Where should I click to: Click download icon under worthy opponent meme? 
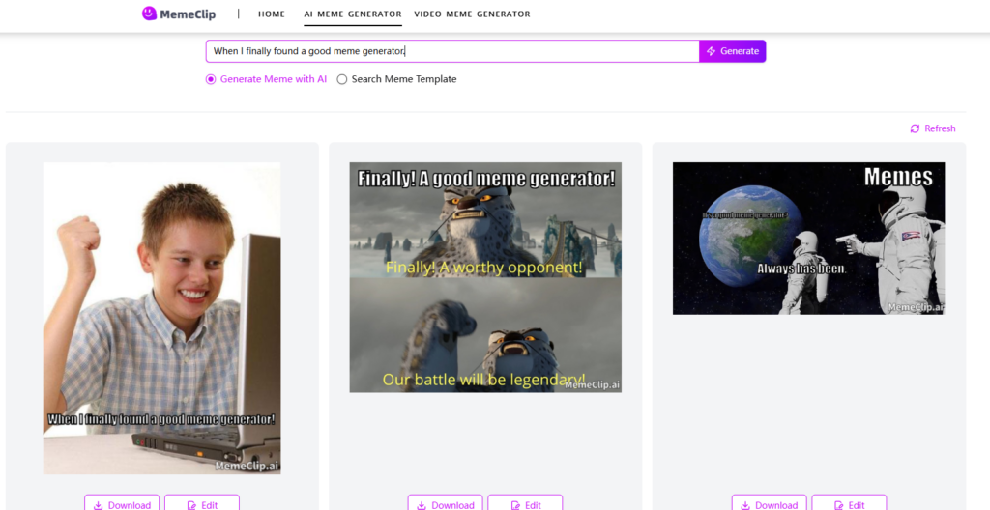click(x=422, y=505)
